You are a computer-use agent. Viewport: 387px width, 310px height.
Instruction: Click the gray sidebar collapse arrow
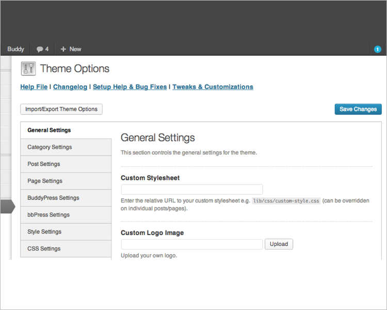click(x=8, y=207)
